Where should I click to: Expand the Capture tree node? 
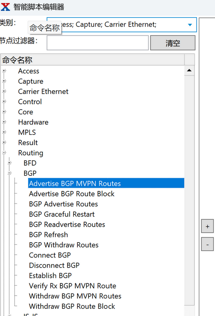pyautogui.click(x=4, y=81)
